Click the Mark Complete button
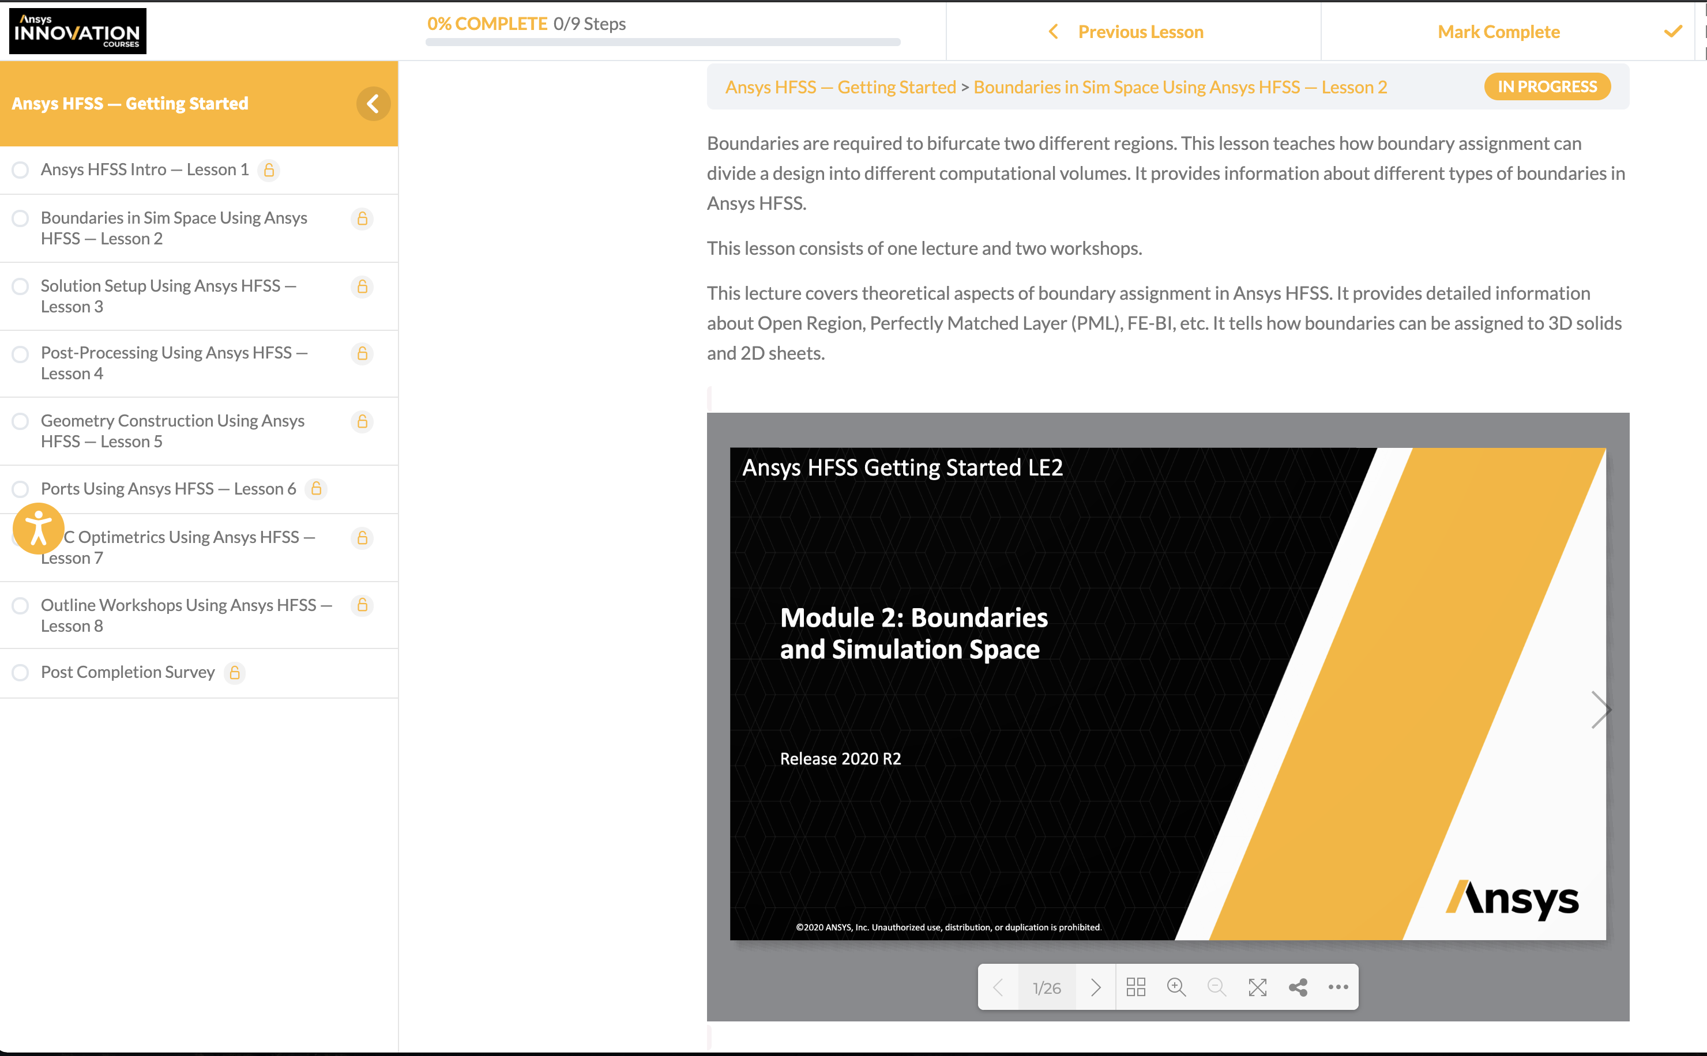The width and height of the screenshot is (1707, 1056). [x=1498, y=32]
